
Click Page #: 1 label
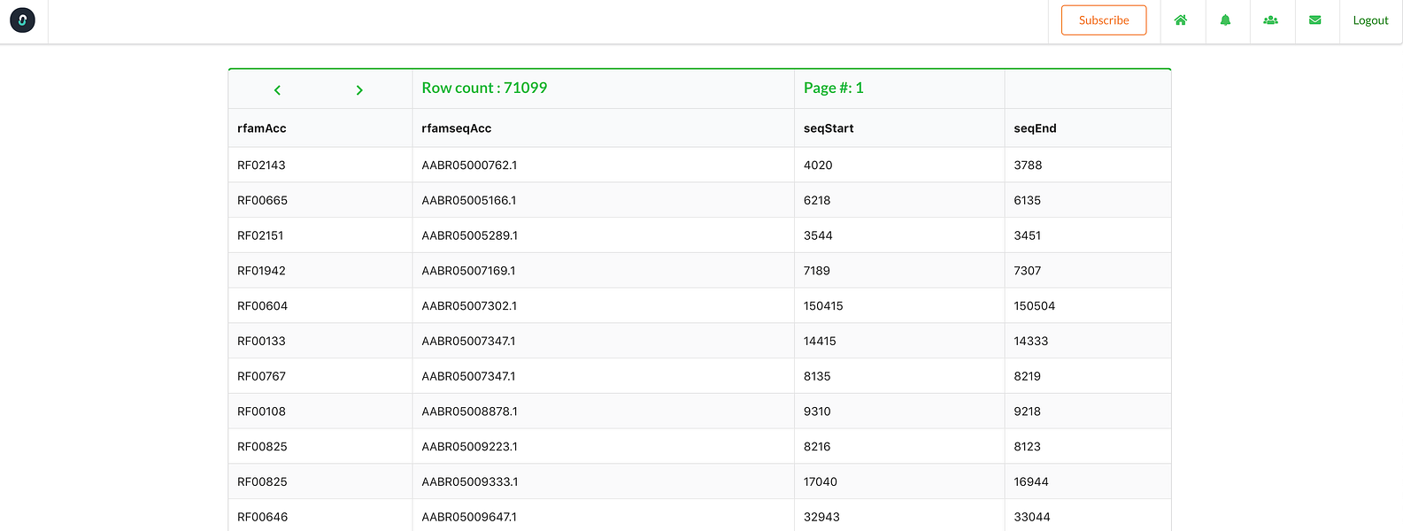pos(834,88)
